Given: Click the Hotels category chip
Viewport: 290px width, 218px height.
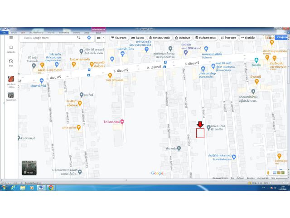Looking at the screenshot, I should [137, 38].
